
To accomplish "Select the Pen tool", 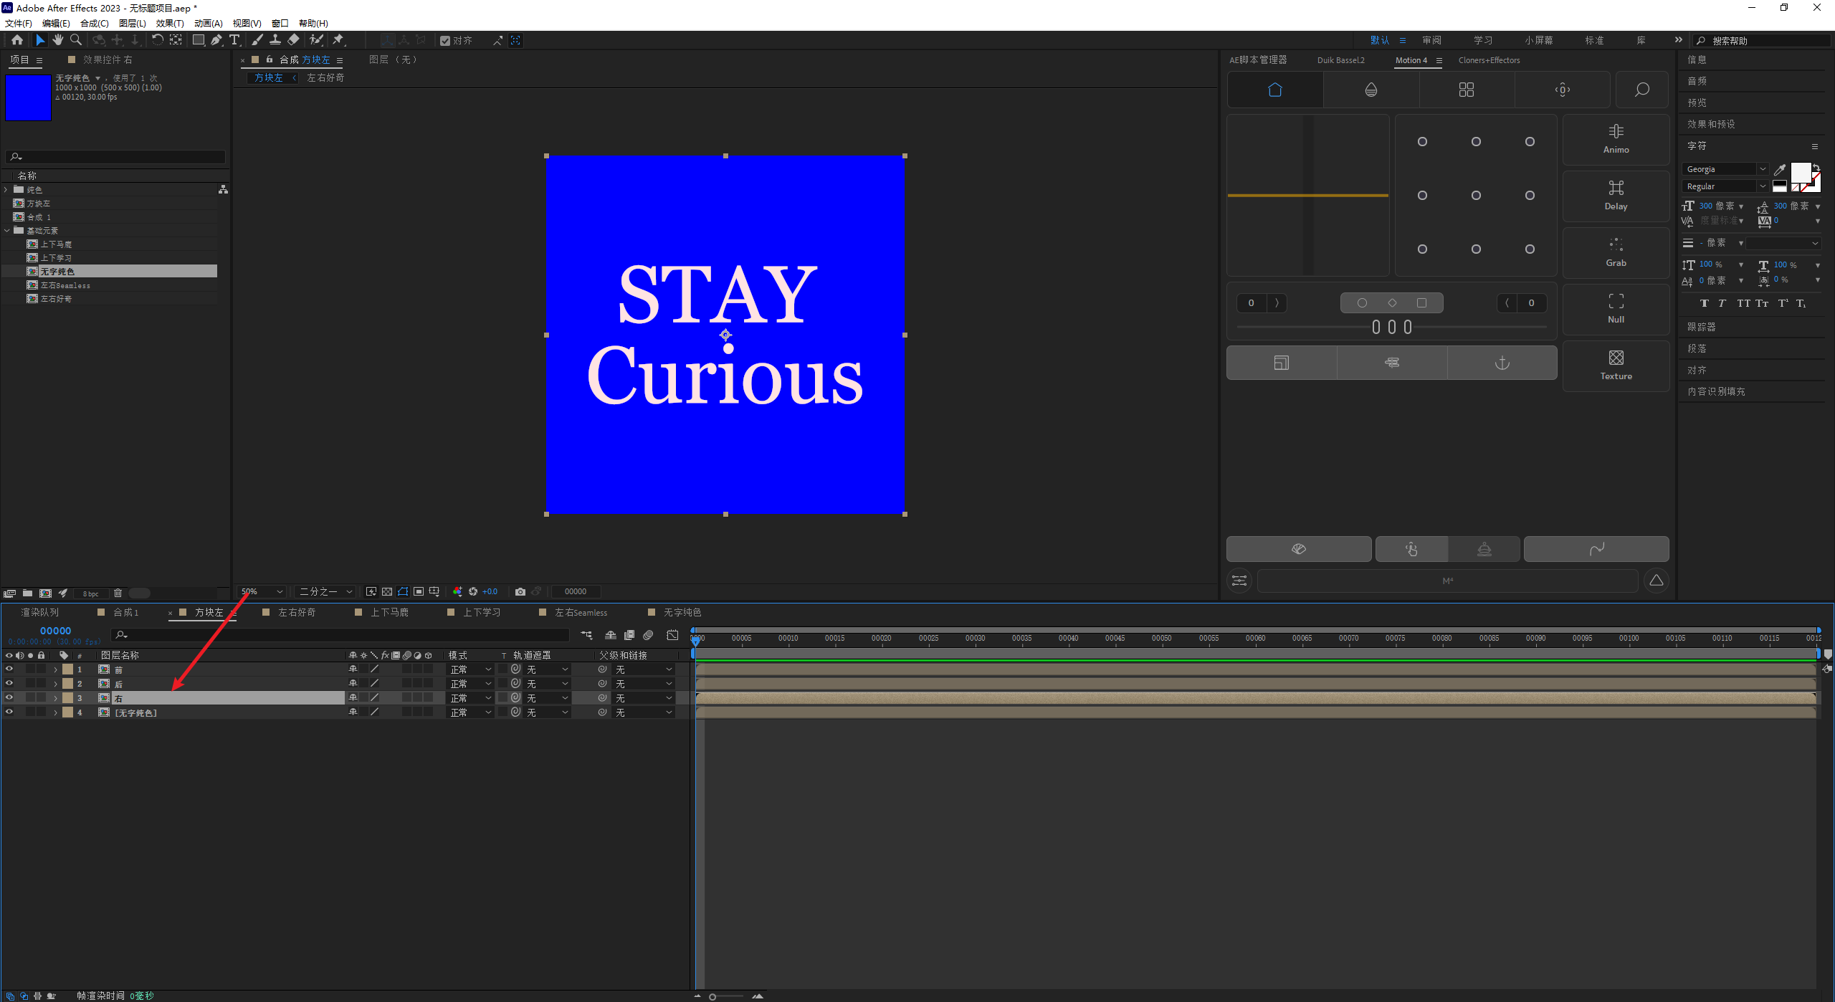I will [x=216, y=40].
